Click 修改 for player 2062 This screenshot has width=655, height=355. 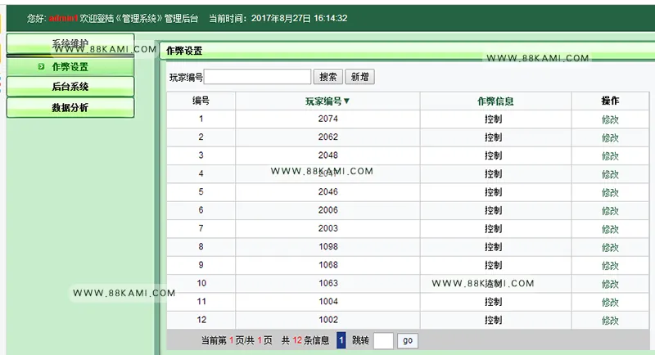coord(610,138)
